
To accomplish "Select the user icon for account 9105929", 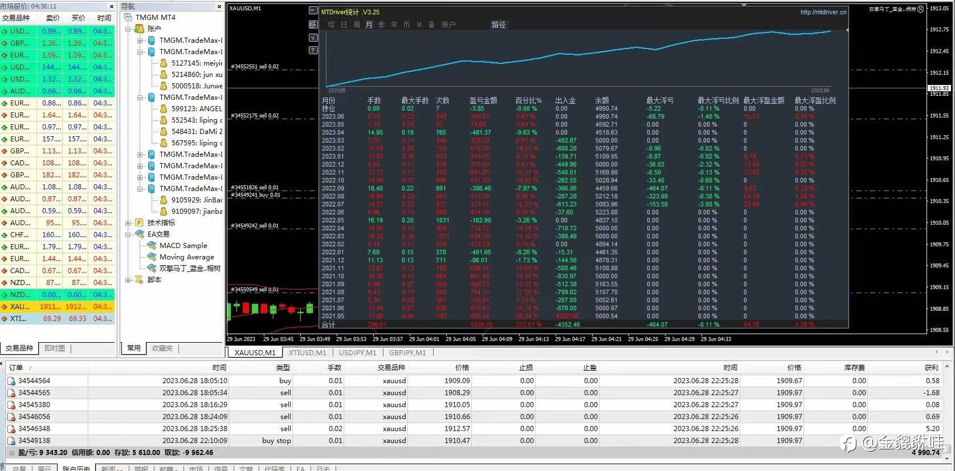I will 164,200.
